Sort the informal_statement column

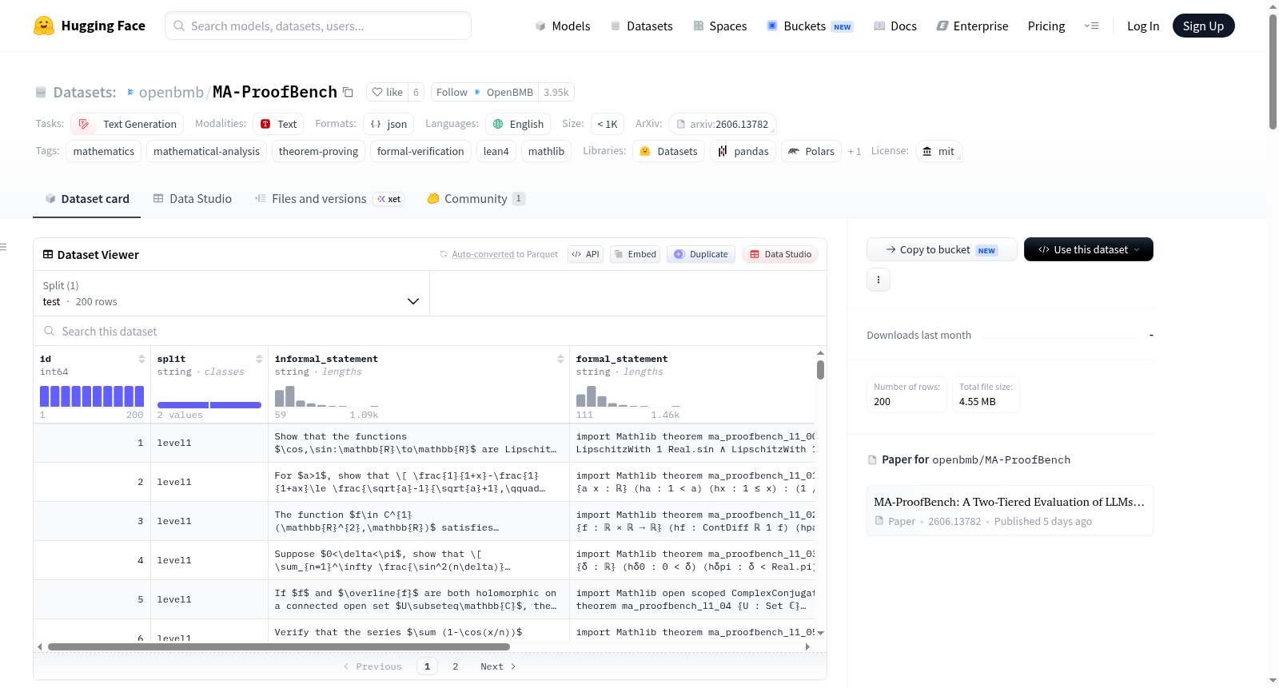560,359
